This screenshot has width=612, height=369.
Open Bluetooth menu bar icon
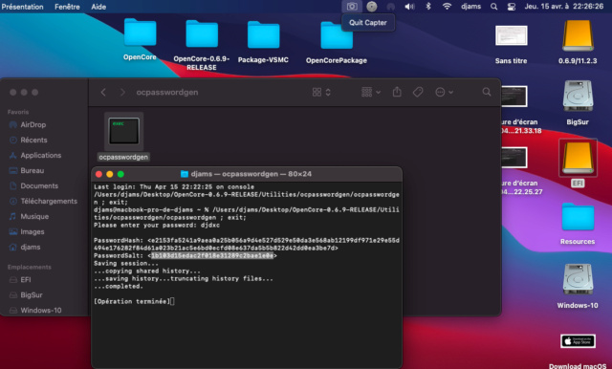pos(428,7)
